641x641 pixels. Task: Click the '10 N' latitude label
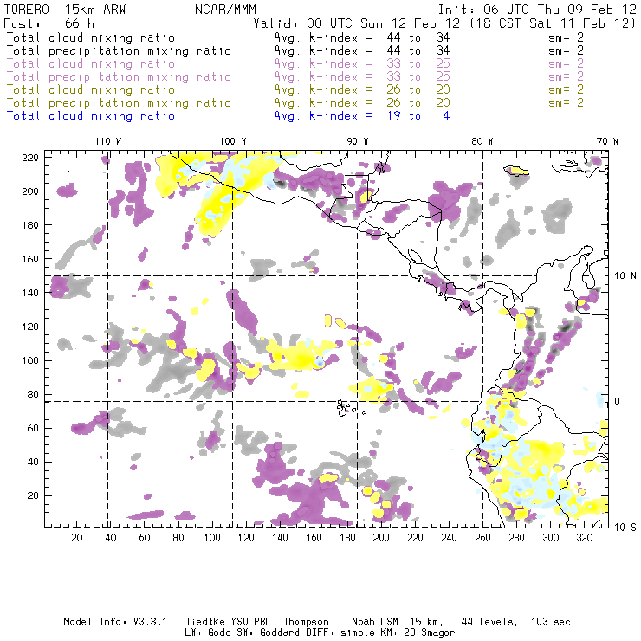coord(625,276)
